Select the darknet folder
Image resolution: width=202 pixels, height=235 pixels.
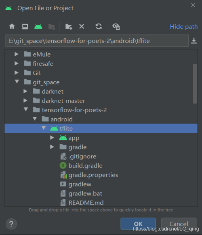[101, 91]
